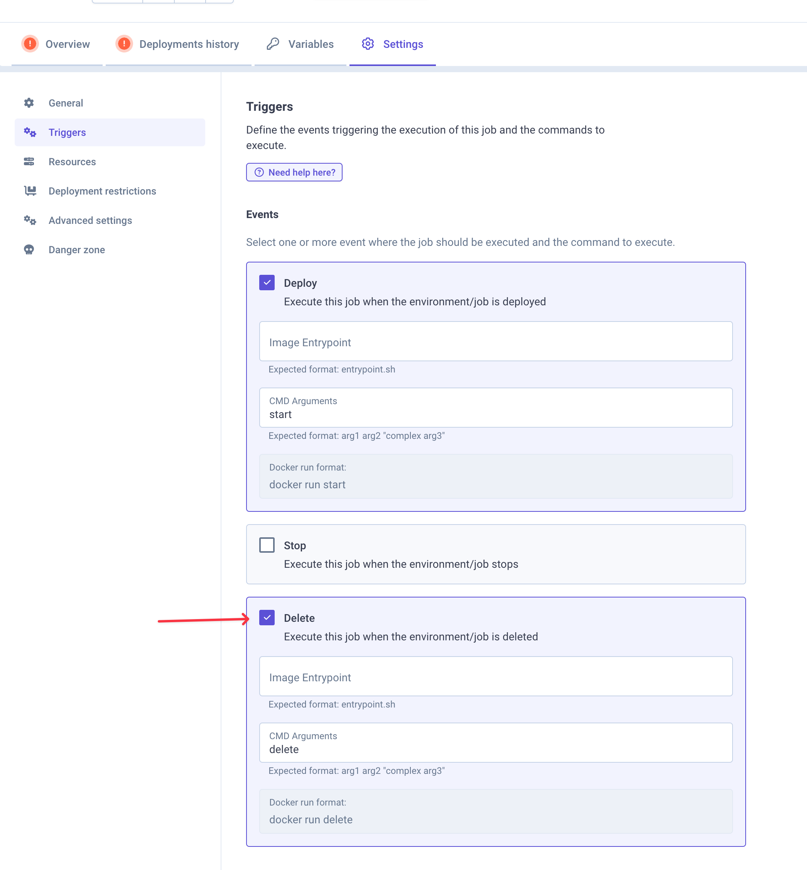Click the gear icon beside Settings tab
Screen dimensions: 807x870
(368, 44)
